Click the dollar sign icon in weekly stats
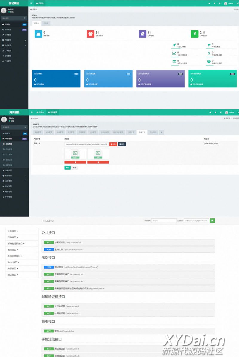The width and height of the screenshot is (239, 357). [209, 53]
